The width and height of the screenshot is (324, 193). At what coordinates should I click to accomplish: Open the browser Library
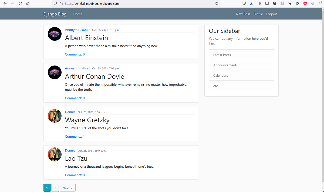pyautogui.click(x=259, y=3)
